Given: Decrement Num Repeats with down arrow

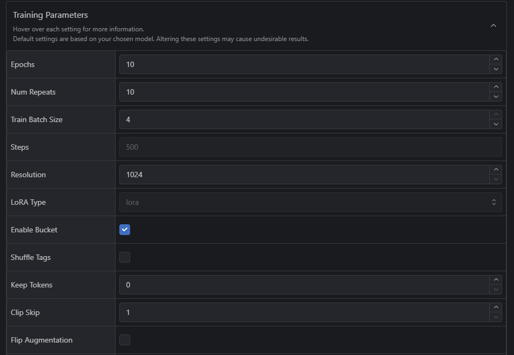Looking at the screenshot, I should [x=495, y=97].
